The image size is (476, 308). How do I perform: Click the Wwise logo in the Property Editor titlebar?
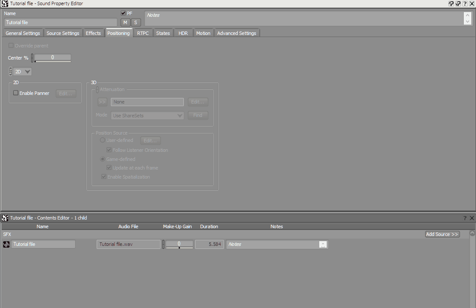pyautogui.click(x=4, y=3)
